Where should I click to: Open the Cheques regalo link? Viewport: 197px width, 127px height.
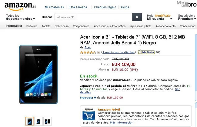(105, 7)
